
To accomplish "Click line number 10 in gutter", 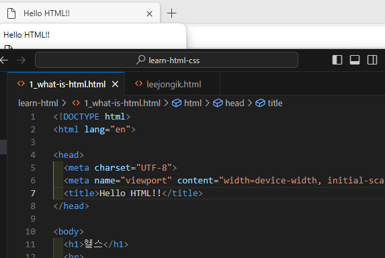I will click(30, 232).
